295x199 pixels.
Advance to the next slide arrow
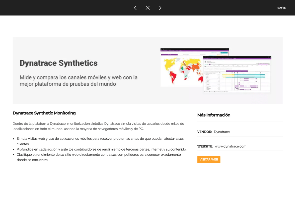tap(160, 8)
